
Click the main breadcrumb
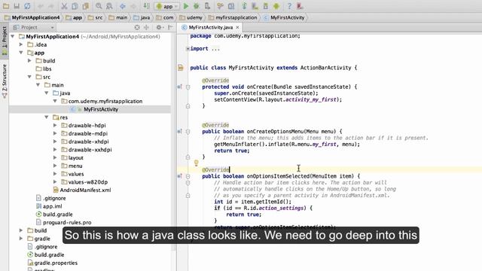(x=118, y=17)
